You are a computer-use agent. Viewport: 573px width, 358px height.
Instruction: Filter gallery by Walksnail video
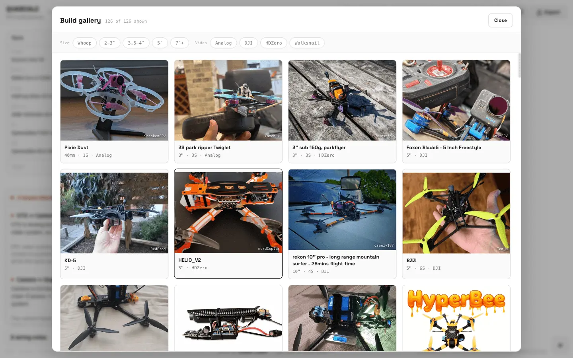click(x=307, y=43)
